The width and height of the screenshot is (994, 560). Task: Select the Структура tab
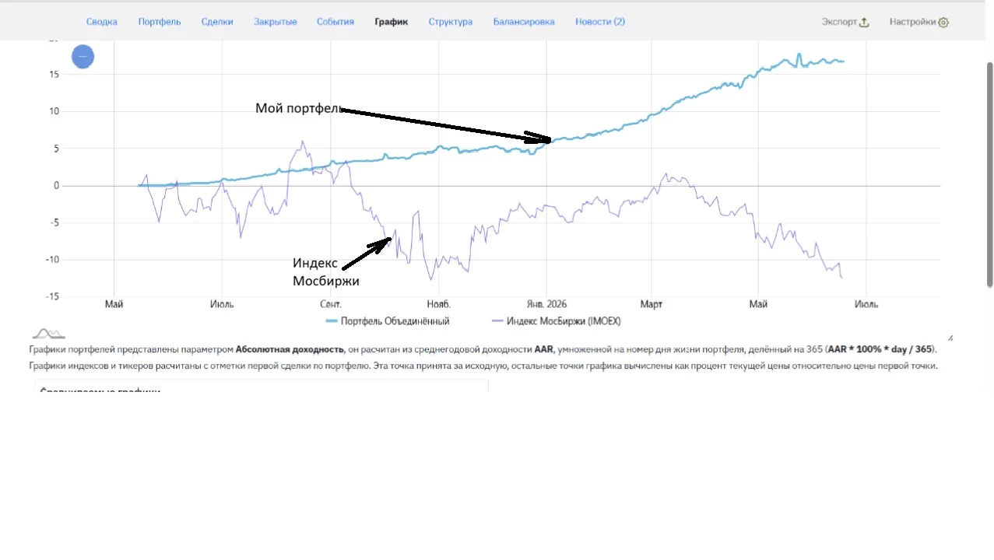point(451,22)
